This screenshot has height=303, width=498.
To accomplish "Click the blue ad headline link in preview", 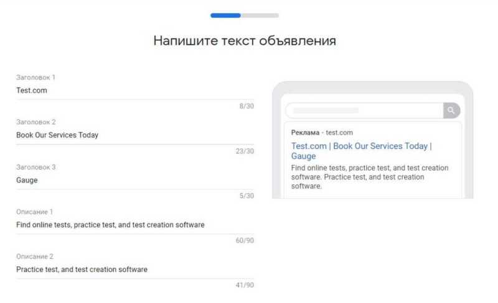I will coord(361,151).
